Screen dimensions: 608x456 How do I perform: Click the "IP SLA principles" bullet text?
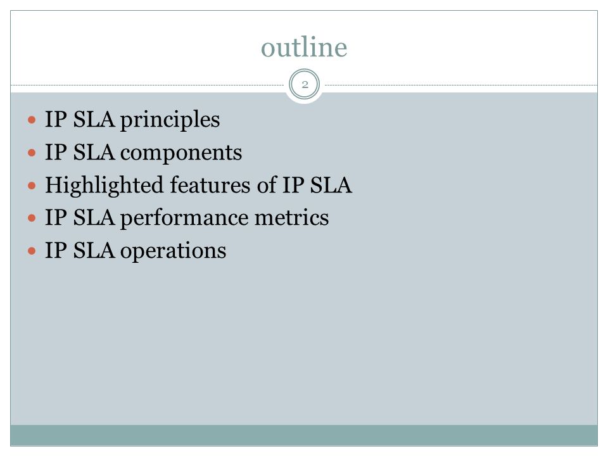tap(132, 120)
